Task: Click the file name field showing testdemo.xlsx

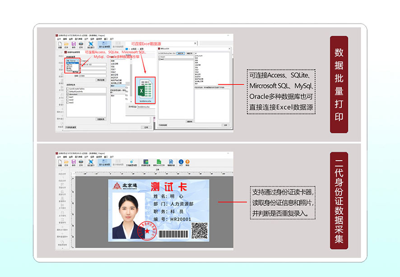Action: tap(146, 107)
